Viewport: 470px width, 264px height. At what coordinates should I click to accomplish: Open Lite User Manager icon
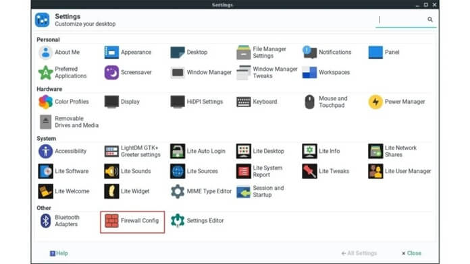coord(375,171)
